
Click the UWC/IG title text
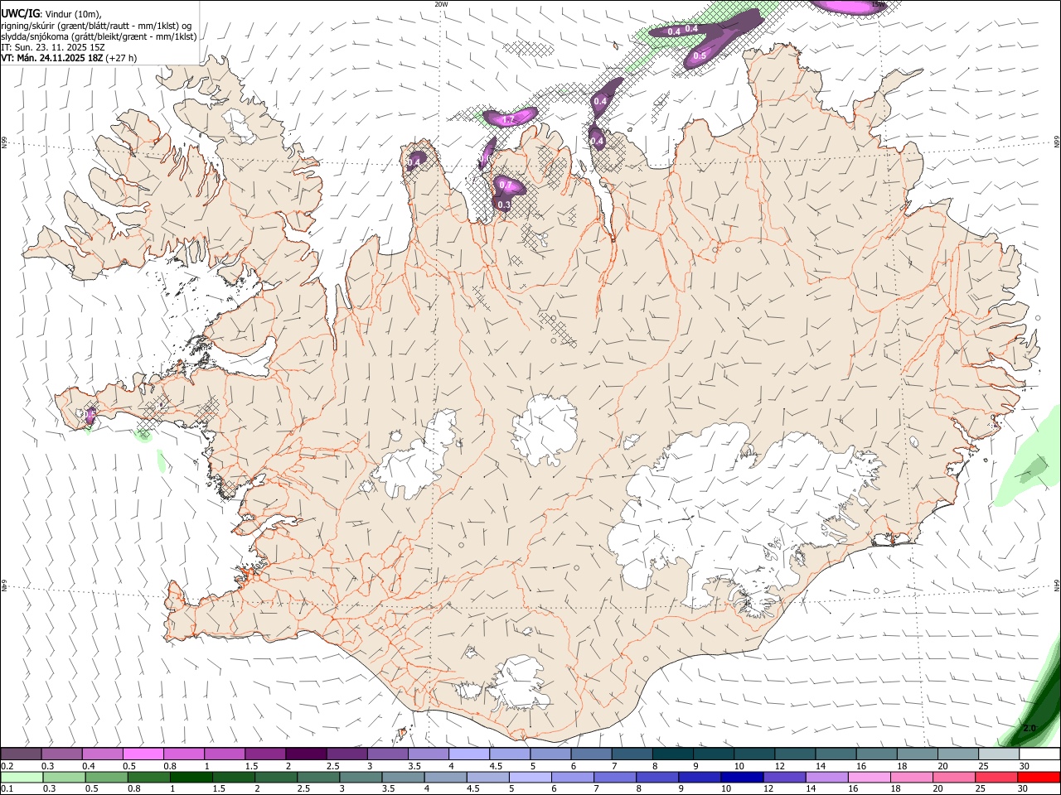[x=20, y=13]
